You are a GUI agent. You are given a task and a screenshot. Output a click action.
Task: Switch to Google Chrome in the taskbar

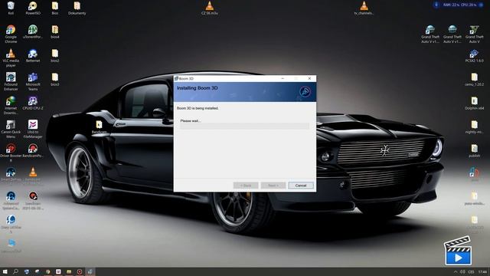pos(47,271)
